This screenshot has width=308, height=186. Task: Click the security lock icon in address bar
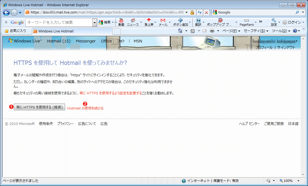tap(192, 12)
